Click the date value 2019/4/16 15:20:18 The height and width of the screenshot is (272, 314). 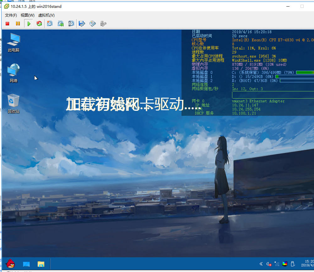252,32
